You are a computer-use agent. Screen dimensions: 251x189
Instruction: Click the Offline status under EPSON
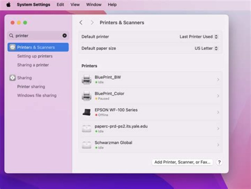pos(102,115)
